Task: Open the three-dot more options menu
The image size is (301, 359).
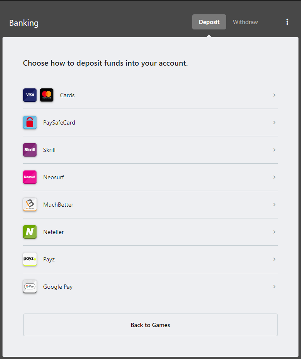Action: coord(287,22)
